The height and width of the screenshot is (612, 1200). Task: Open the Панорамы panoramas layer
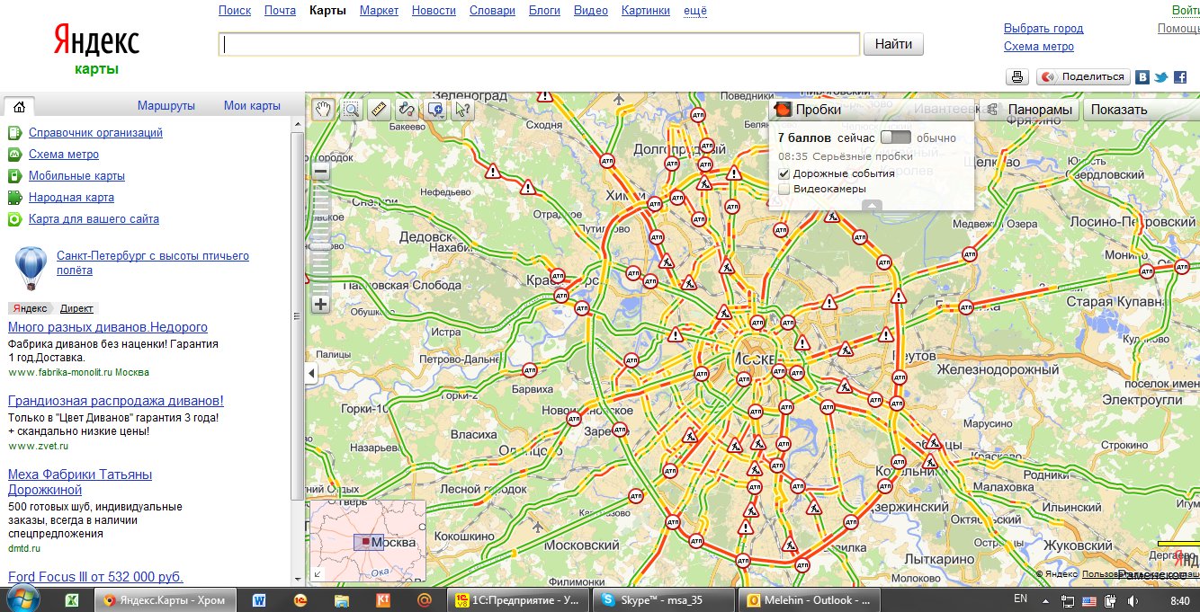click(x=1029, y=110)
